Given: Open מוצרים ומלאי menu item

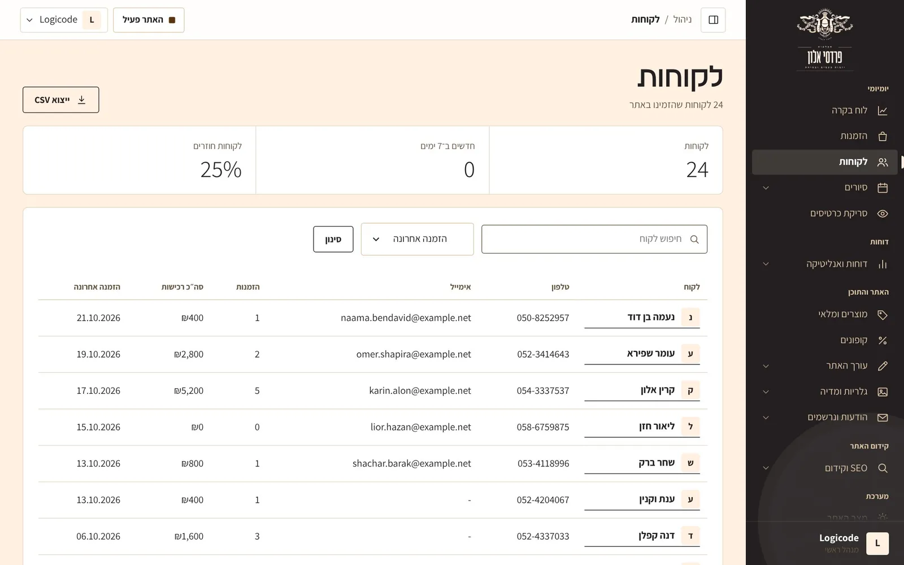Looking at the screenshot, I should click(824, 315).
